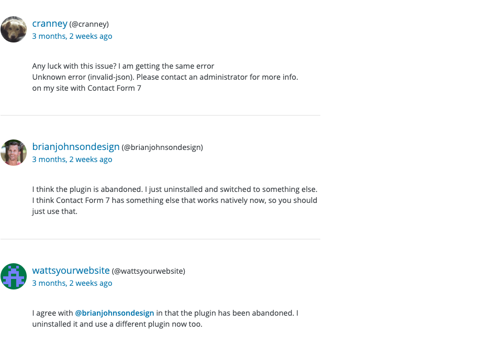492x344 pixels.
Task: Click the divider line below cranney's post
Action: [160, 115]
